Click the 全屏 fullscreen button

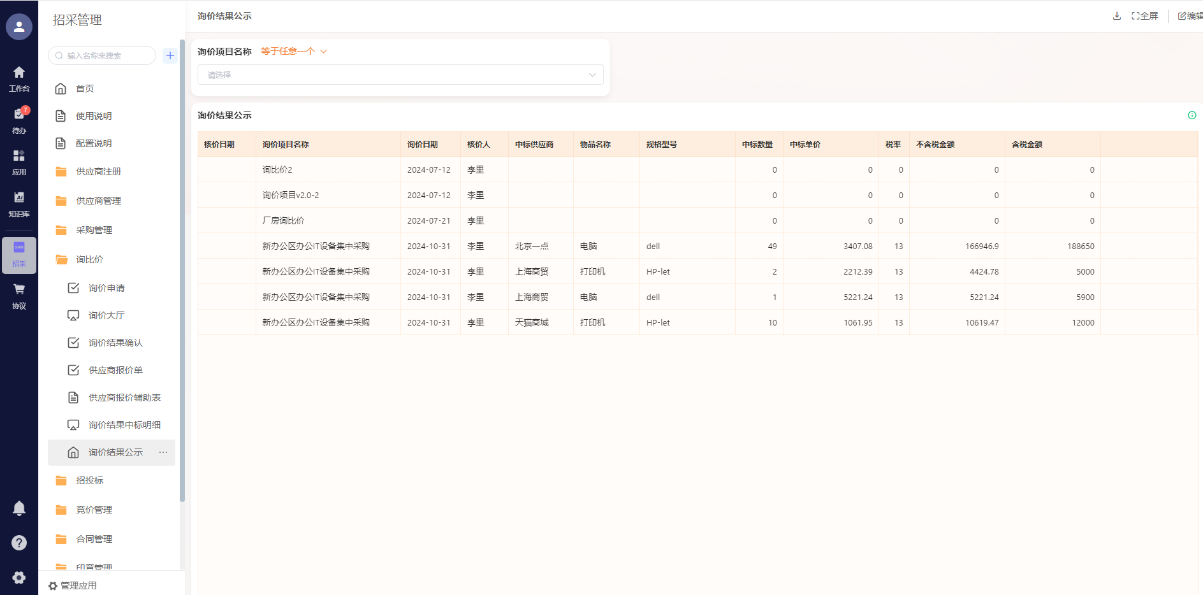(1145, 16)
